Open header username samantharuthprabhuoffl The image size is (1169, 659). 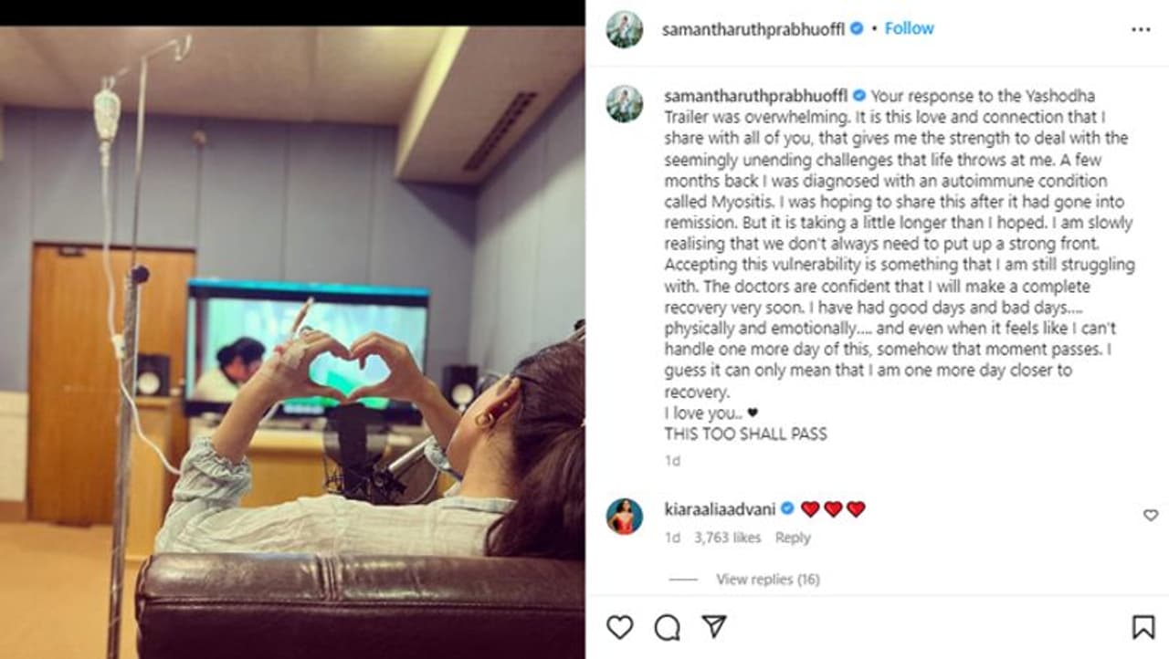coord(755,29)
